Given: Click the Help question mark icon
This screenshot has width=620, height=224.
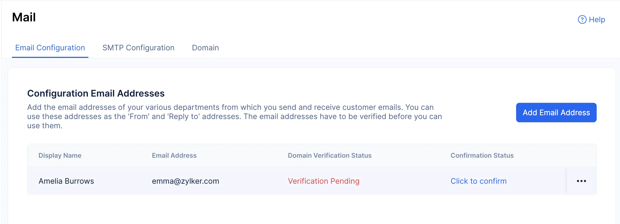Looking at the screenshot, I should coord(582,20).
